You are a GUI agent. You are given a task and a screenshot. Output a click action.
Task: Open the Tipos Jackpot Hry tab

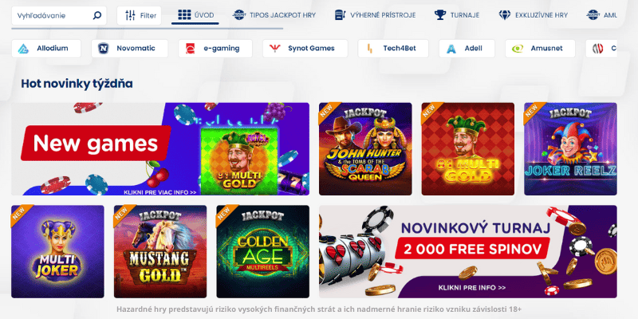click(x=274, y=15)
